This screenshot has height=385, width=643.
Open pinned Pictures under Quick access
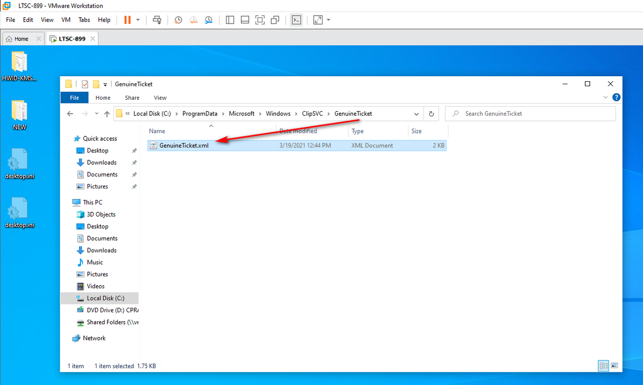97,186
